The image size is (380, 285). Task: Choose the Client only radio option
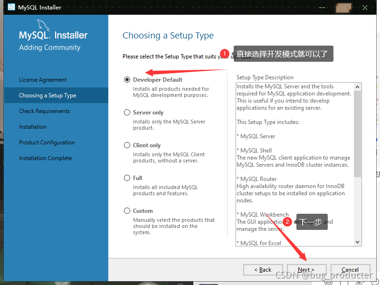pyautogui.click(x=127, y=145)
